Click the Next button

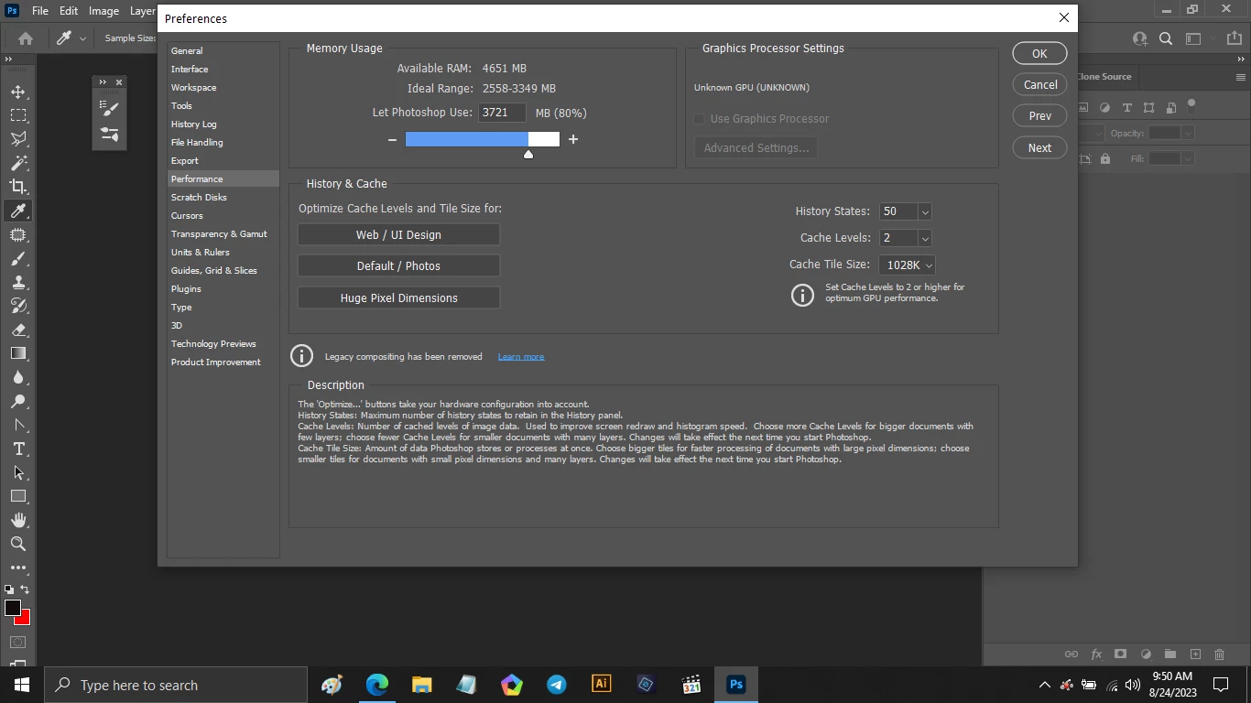(1039, 147)
